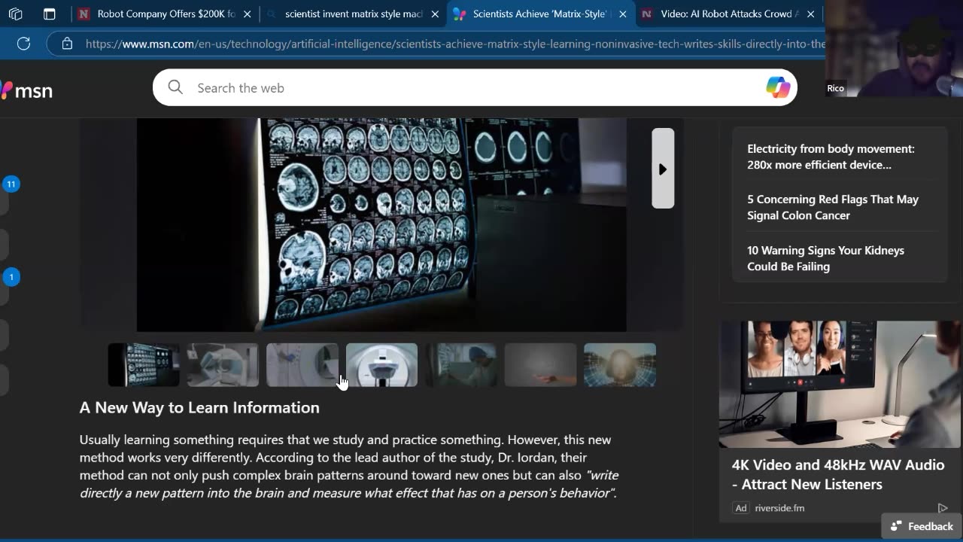
Task: Close the Scientists Achieve Matrix-Style tab
Action: pyautogui.click(x=622, y=14)
